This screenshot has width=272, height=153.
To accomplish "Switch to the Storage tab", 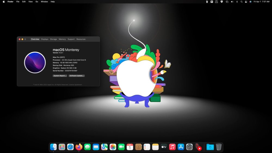I will coord(53,39).
